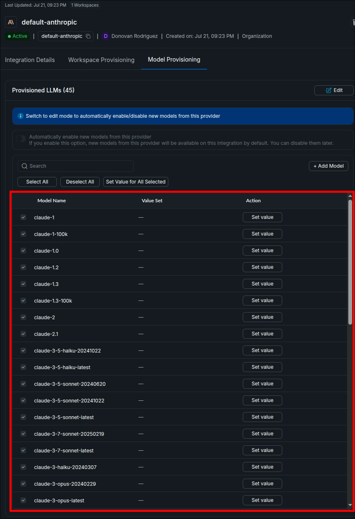Uncheck the claude-3-haiku-20240307 checkbox
Image resolution: width=355 pixels, height=519 pixels.
pos(23,467)
